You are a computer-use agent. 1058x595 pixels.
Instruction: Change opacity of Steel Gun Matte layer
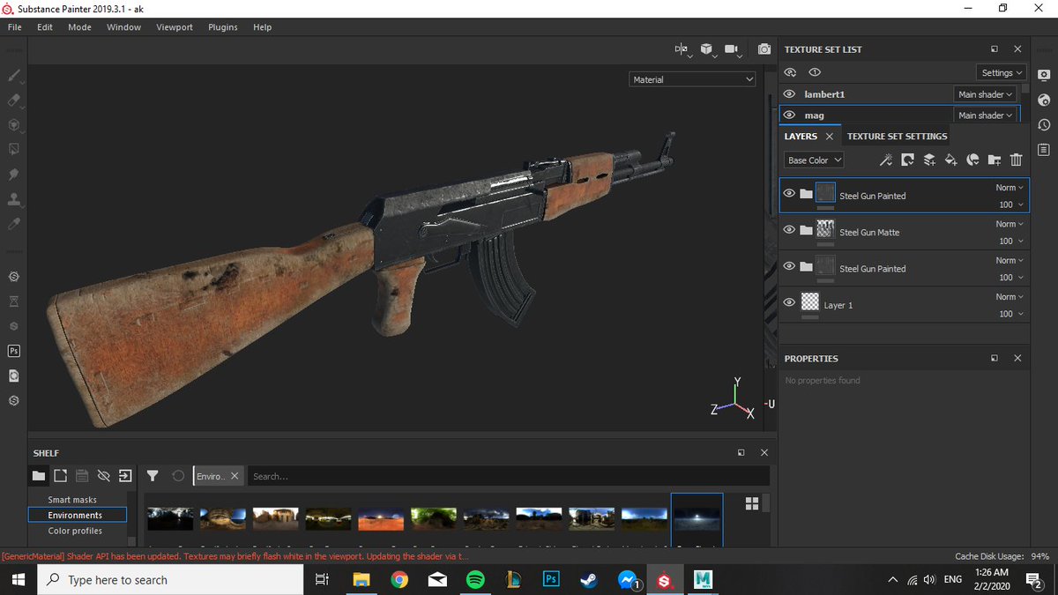pyautogui.click(x=1010, y=241)
